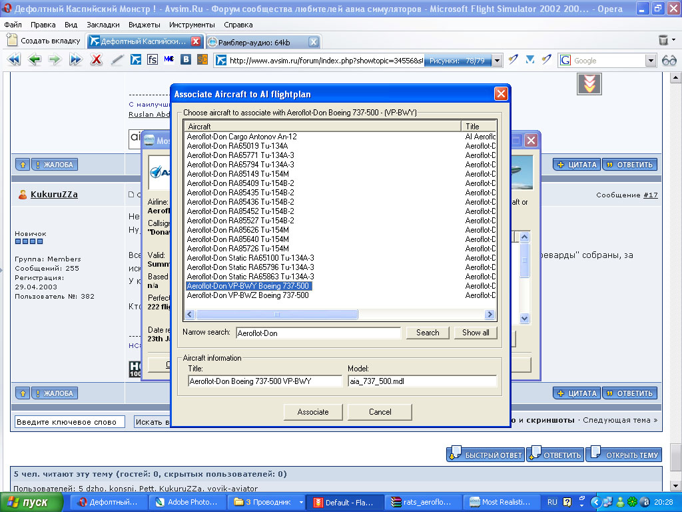
Task: Open the address bar dropdown arrow
Action: (497, 61)
